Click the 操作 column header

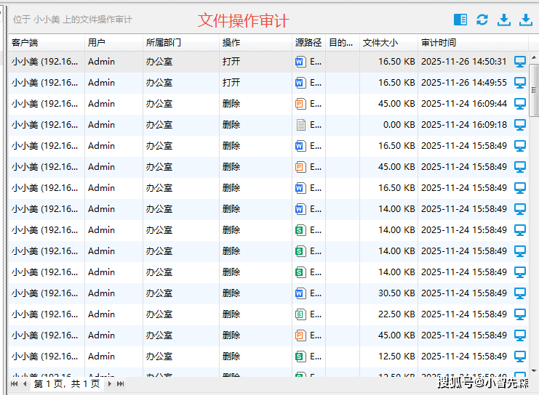231,43
